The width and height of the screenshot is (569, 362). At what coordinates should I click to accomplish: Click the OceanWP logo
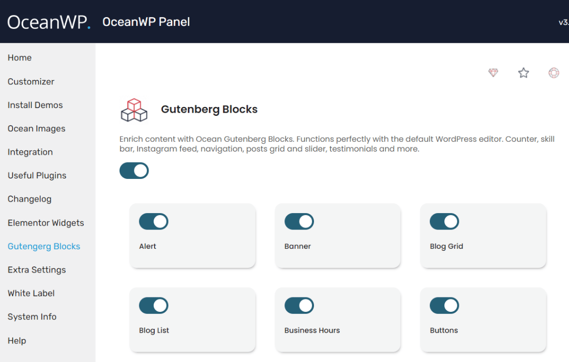[49, 22]
